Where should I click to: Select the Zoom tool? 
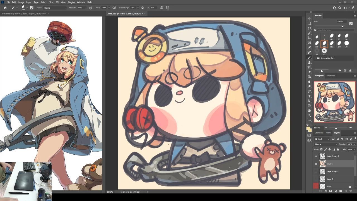tap(309, 115)
